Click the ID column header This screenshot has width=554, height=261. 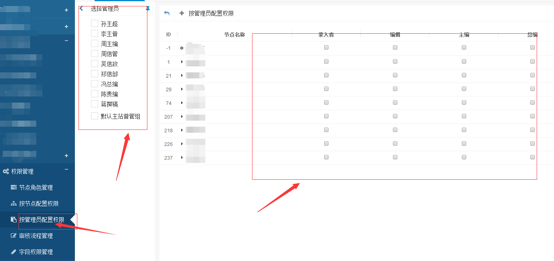(168, 35)
